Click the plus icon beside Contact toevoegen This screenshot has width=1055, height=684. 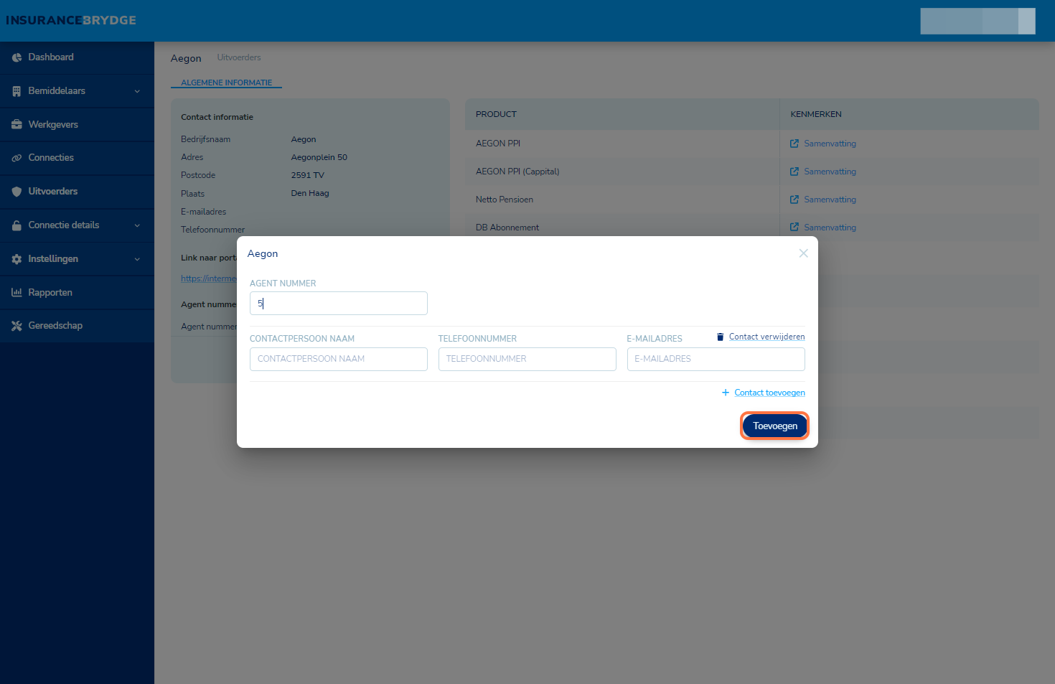726,393
